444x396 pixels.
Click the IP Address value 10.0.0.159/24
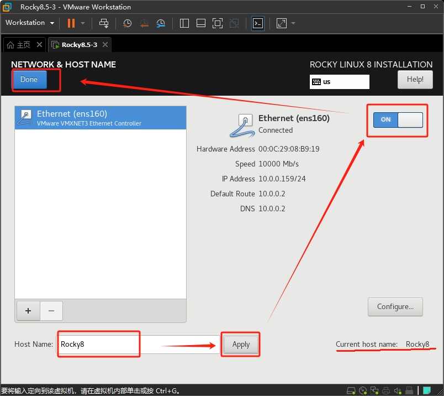tap(282, 179)
